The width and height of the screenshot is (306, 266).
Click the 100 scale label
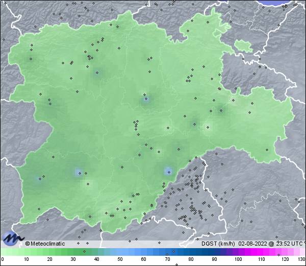pos(238,259)
